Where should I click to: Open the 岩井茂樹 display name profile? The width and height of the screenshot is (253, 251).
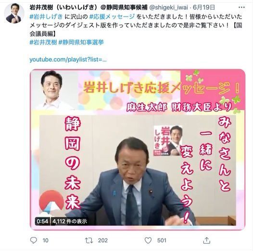[89, 7]
